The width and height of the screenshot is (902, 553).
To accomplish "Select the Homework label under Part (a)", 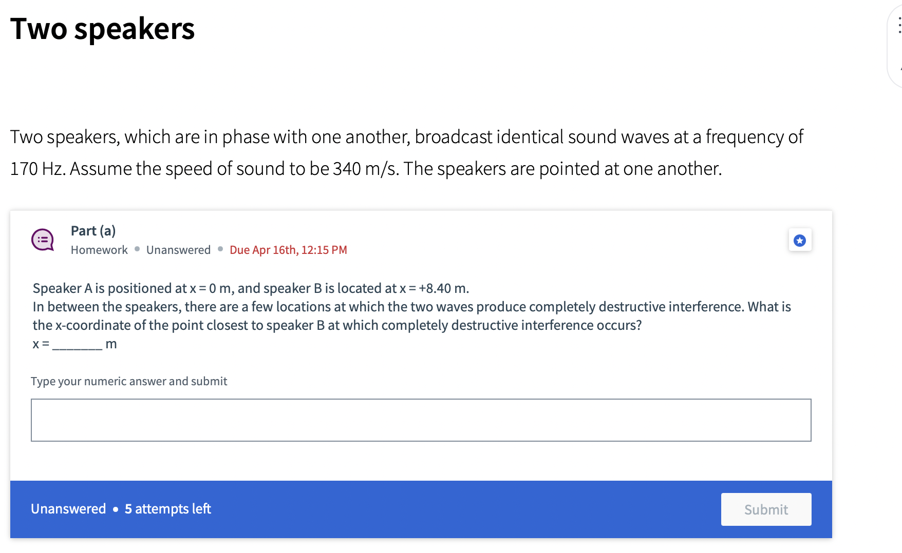I will pyautogui.click(x=99, y=250).
